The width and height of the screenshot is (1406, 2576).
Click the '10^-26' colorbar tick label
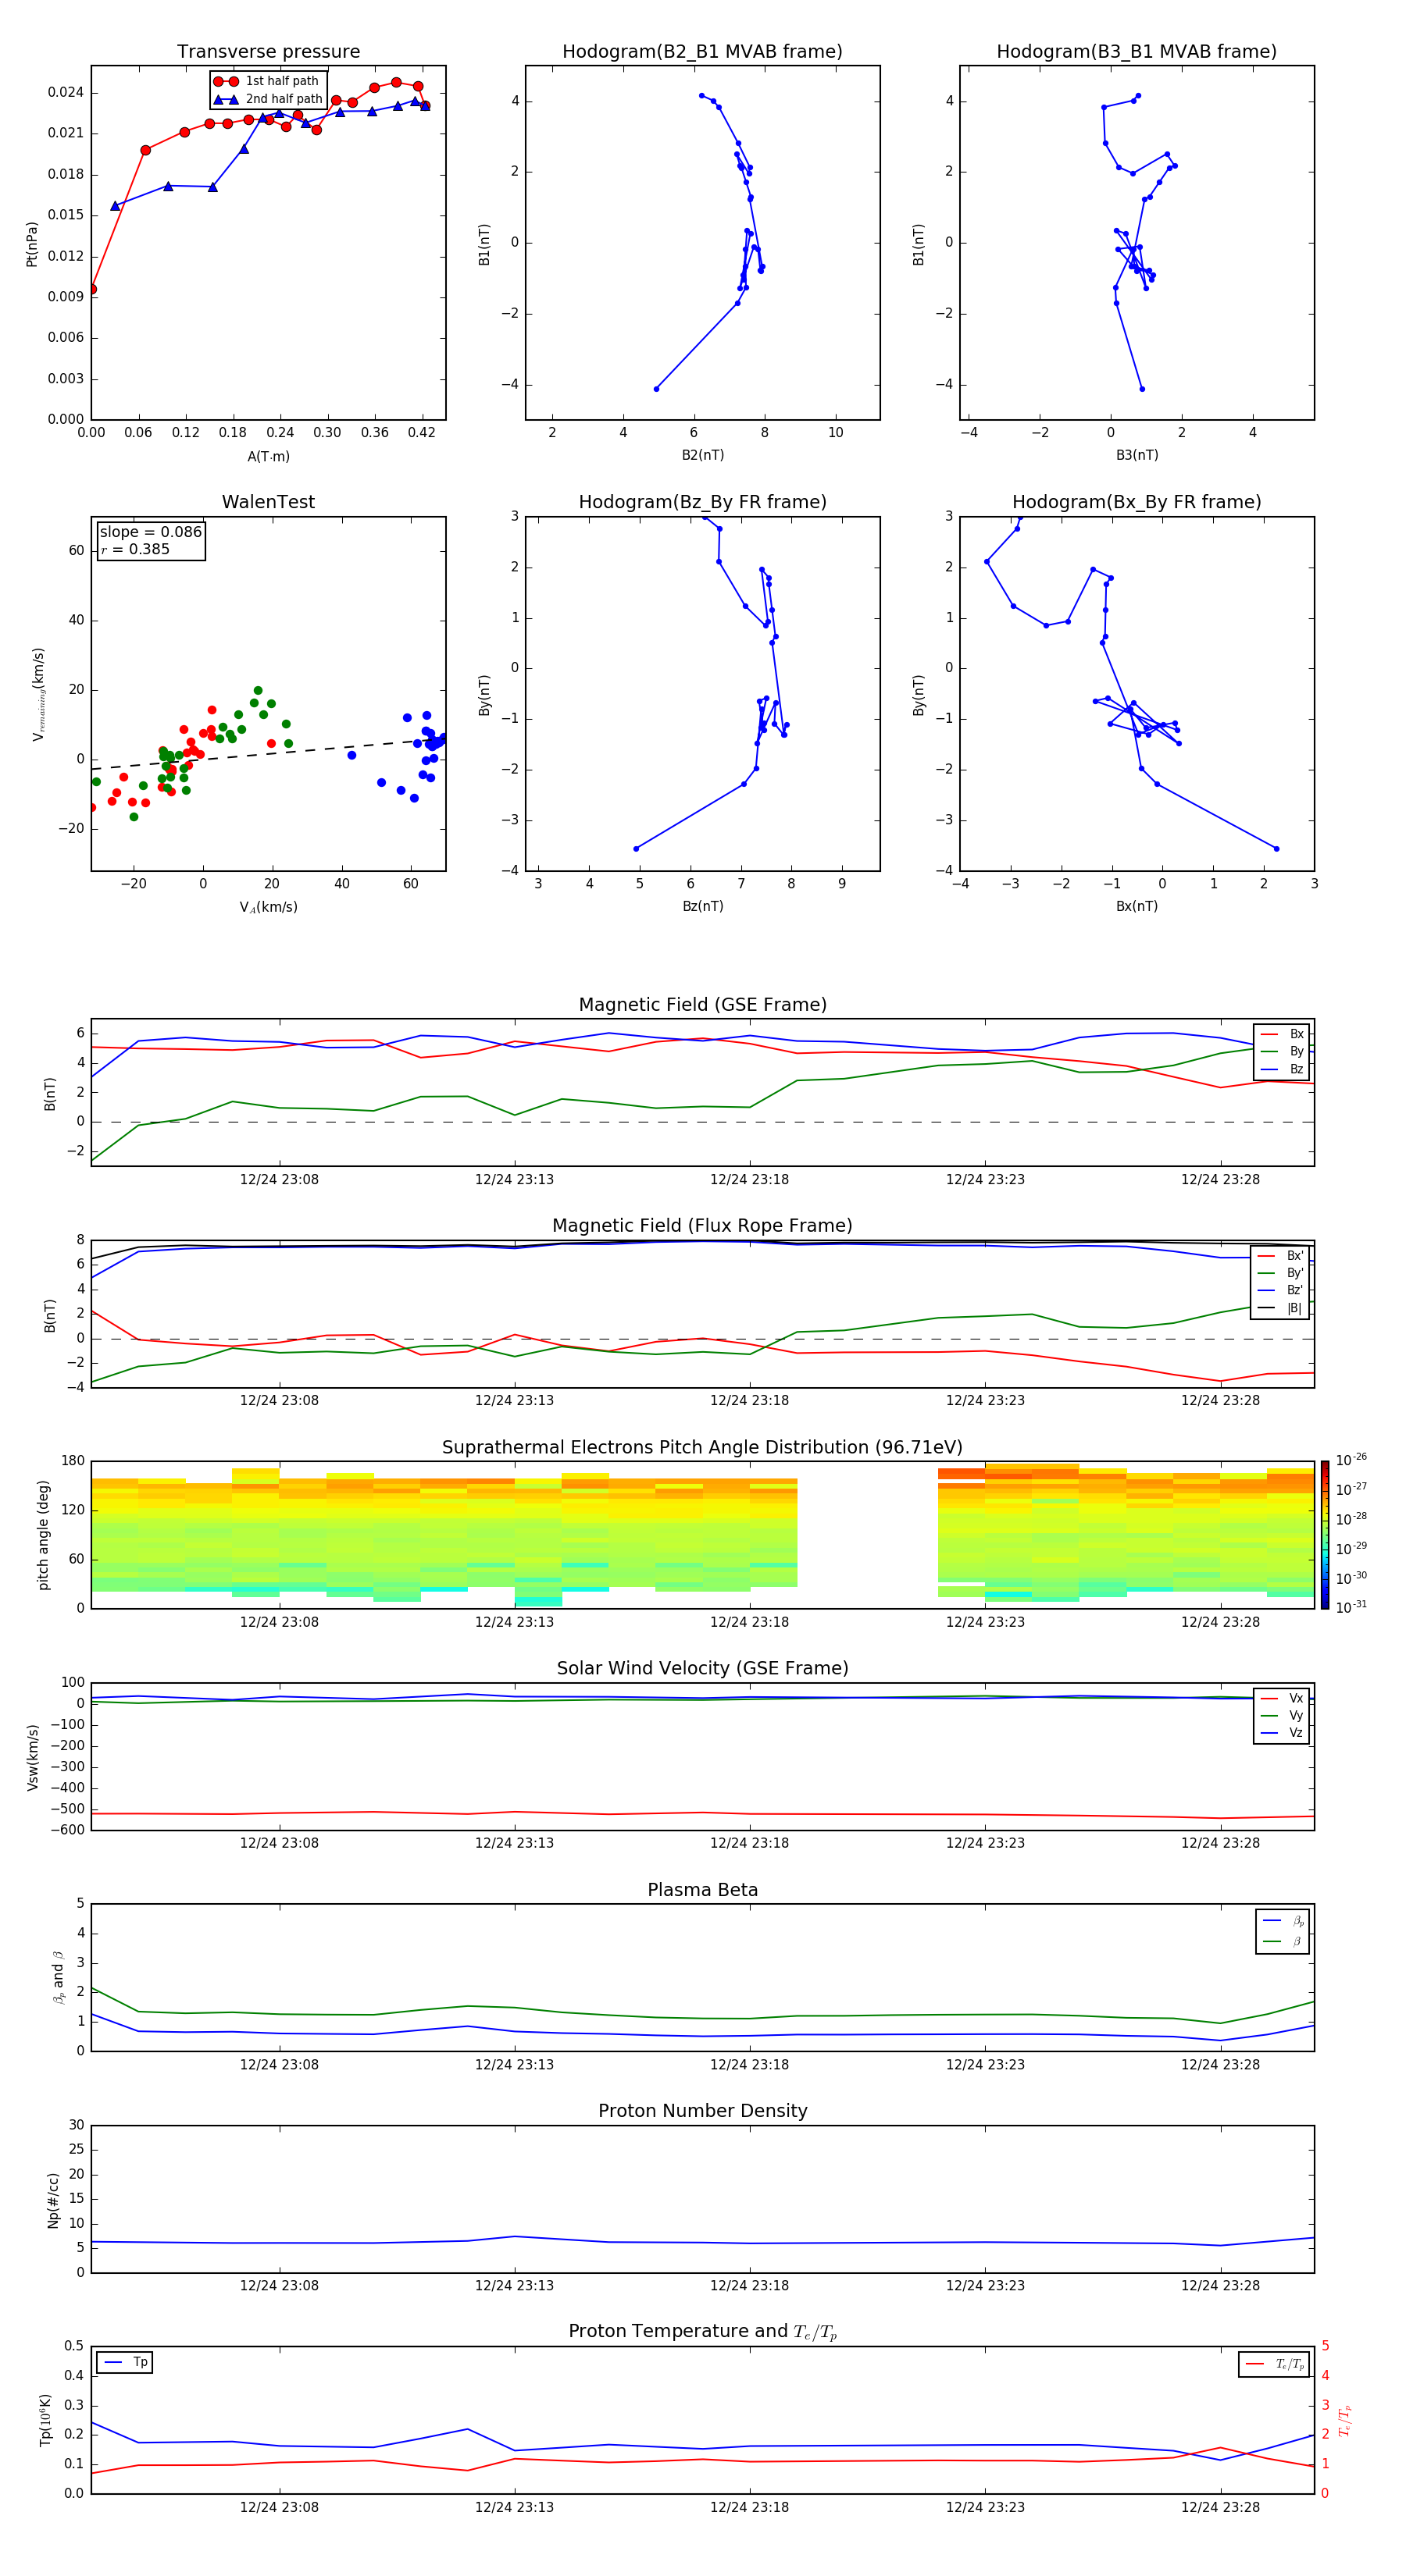[1351, 1460]
